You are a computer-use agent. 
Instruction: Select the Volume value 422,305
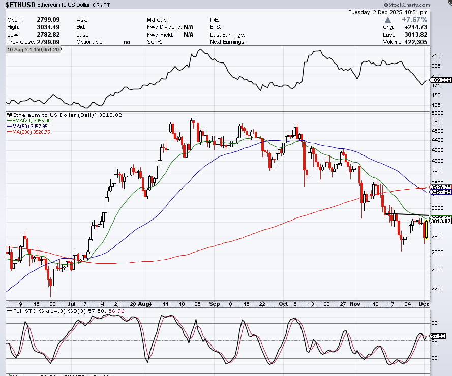click(416, 42)
